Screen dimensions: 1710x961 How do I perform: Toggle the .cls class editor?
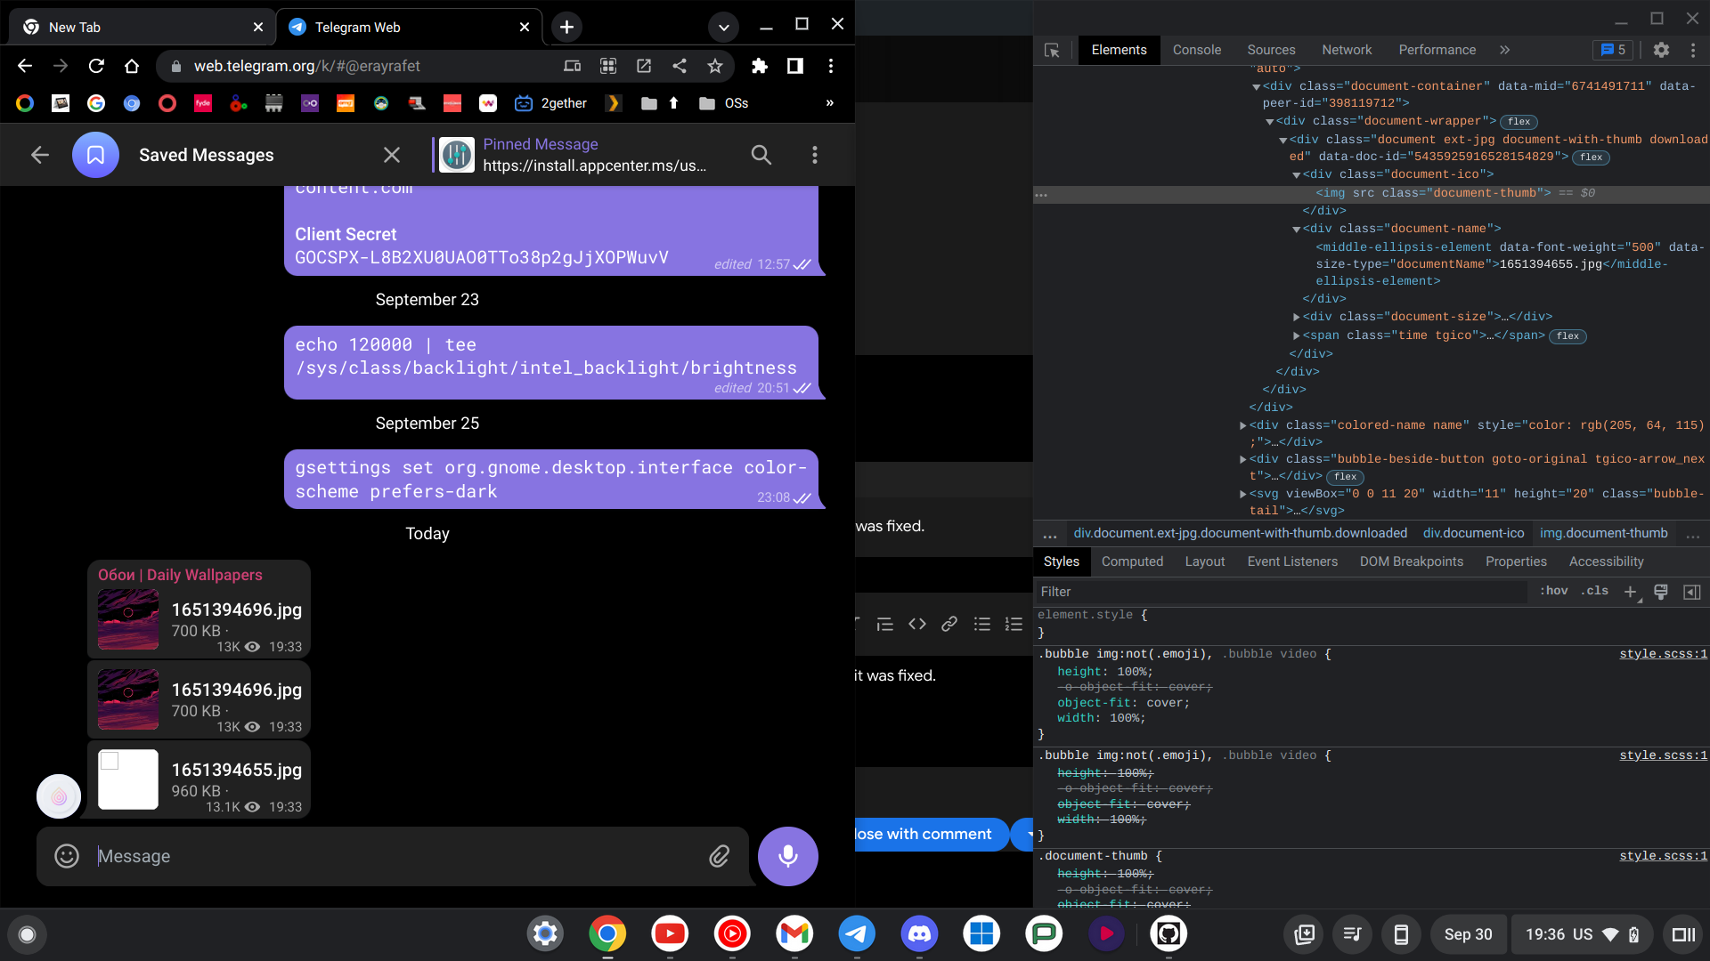(1594, 591)
